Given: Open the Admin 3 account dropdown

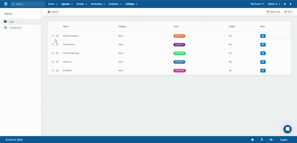Looking at the screenshot, I should tap(274, 4).
